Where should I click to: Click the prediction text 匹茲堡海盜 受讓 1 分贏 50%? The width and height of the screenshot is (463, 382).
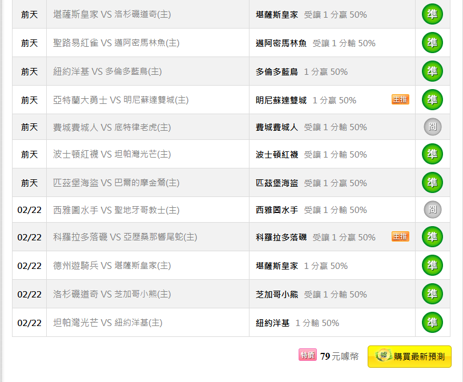(311, 183)
